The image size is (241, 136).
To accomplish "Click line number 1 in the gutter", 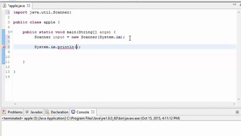I will coord(9,12).
